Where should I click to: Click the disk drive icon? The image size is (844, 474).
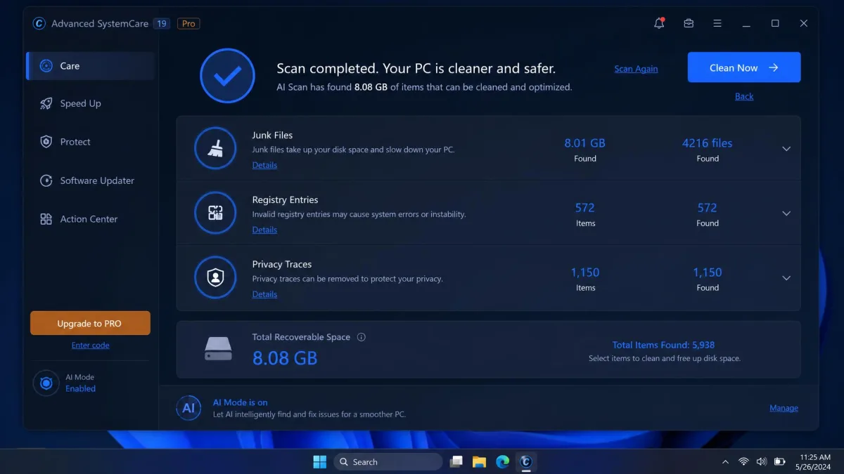[218, 349]
